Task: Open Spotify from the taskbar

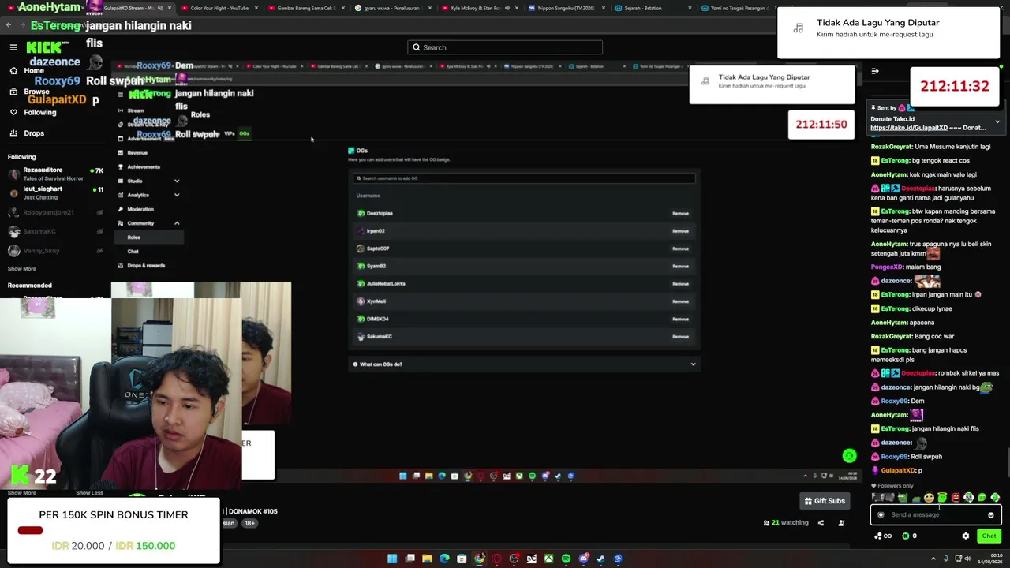Action: pos(566,559)
